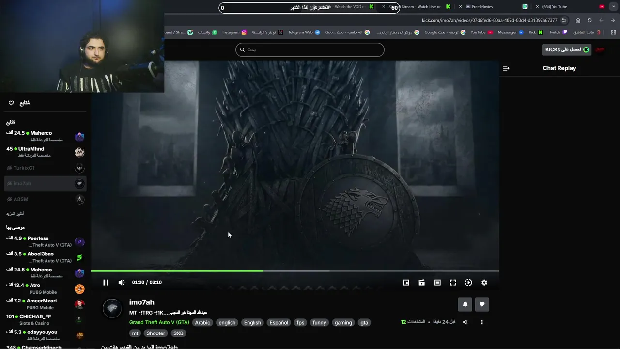
Task: Click the Following heart icon in sidebar
Action: [11, 103]
